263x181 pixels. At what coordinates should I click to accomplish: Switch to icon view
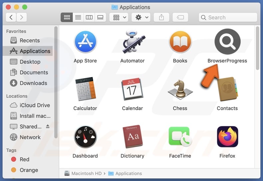67,17
